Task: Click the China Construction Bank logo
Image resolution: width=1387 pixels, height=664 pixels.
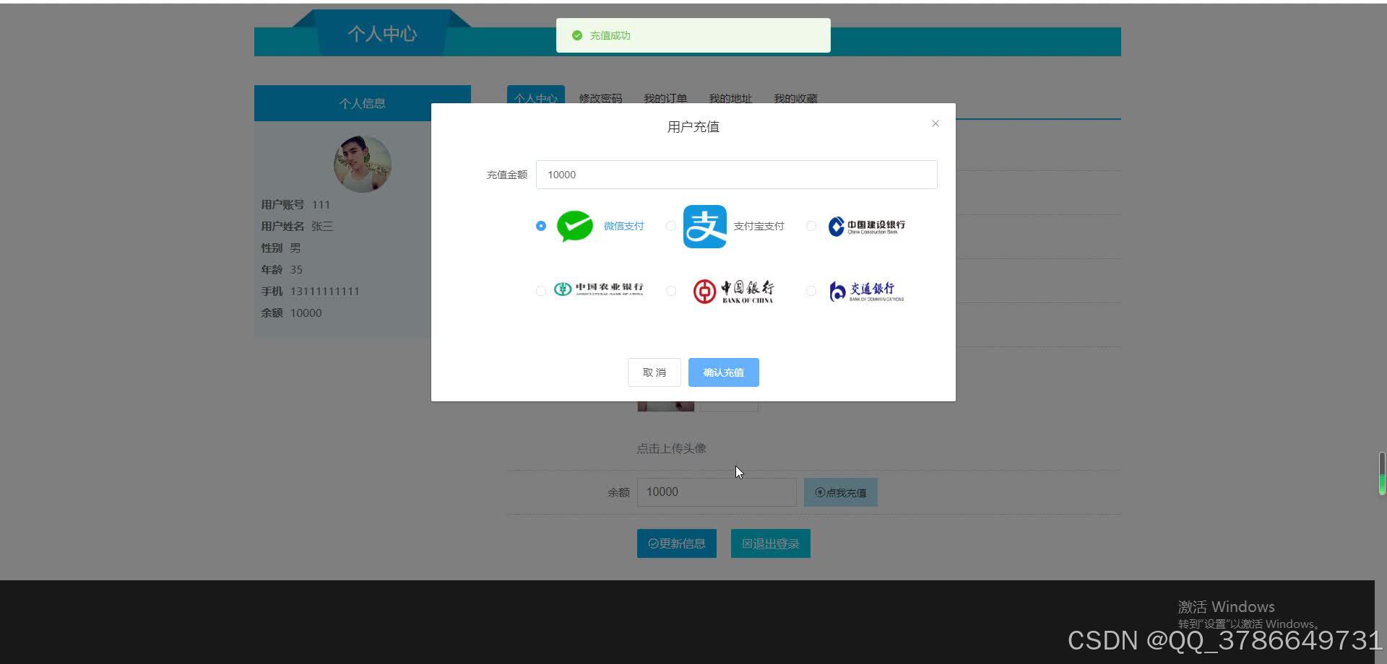Action: point(866,226)
